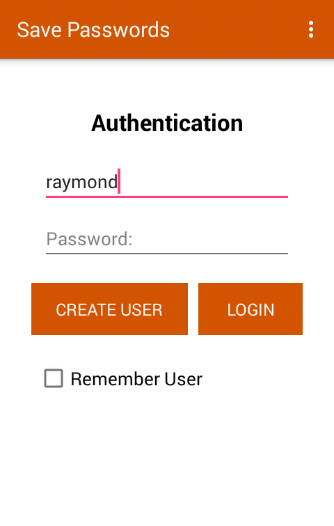334x526 pixels.
Task: Click the gray underline of Password field
Action: pos(167,254)
